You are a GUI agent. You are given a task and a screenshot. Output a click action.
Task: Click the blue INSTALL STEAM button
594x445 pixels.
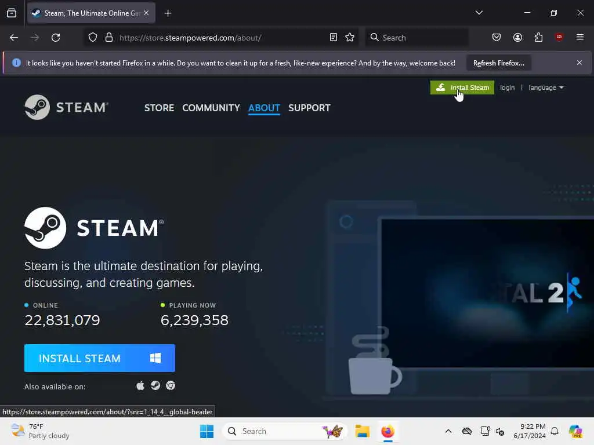(x=100, y=358)
